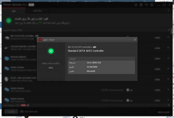Click the Sound, video and game controllers row icon

[x=7, y=79]
